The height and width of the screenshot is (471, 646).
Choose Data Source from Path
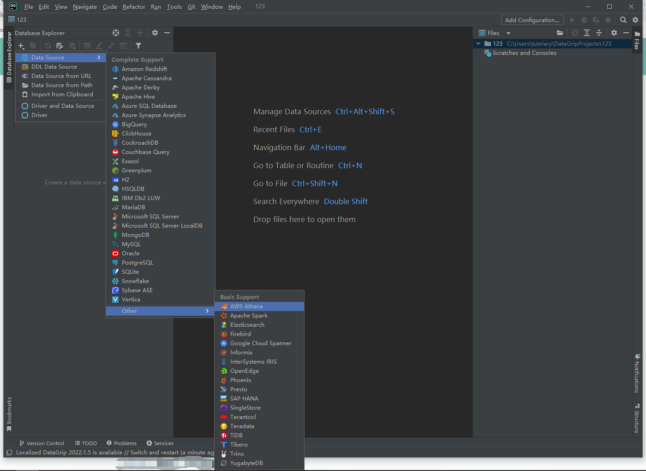tap(61, 85)
